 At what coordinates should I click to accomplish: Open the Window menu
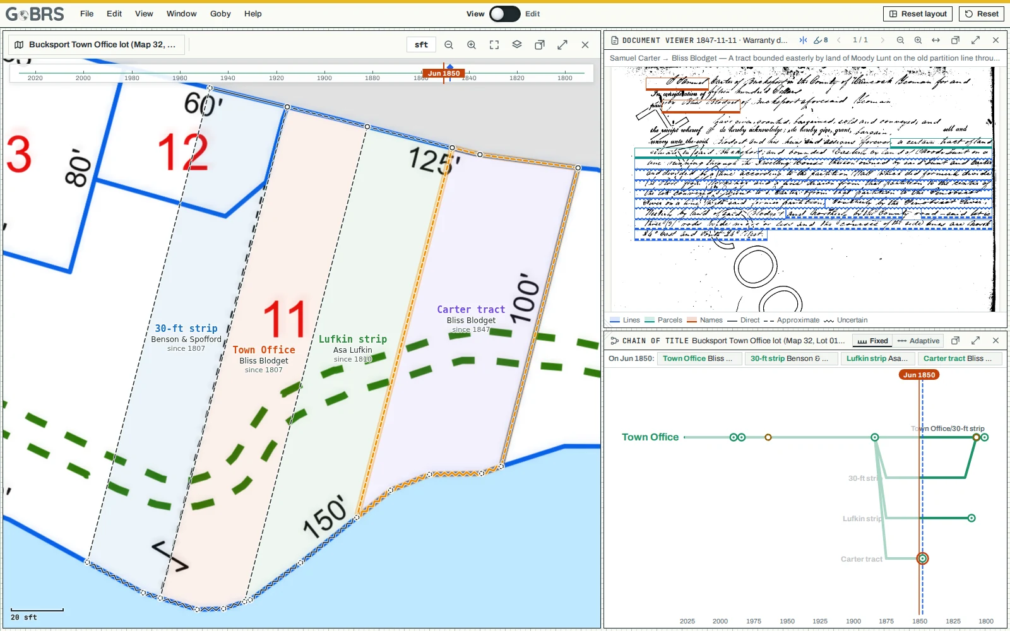pyautogui.click(x=182, y=14)
